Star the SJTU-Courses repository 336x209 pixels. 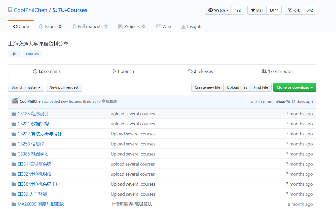257,10
